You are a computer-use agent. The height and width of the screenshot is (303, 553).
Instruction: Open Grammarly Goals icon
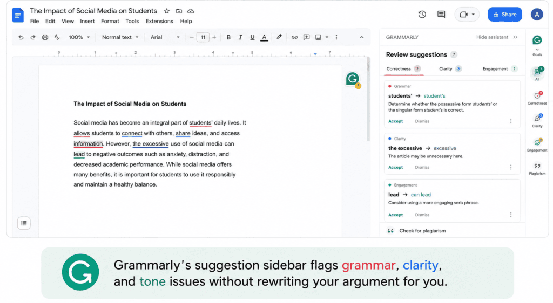click(537, 45)
